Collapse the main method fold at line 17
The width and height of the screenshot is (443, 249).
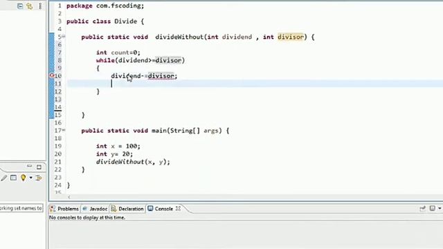pos(64,130)
